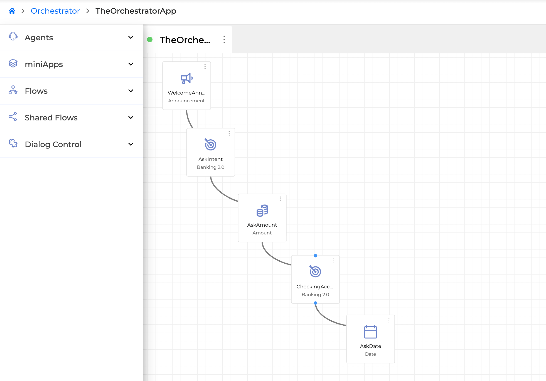Open the AskDate node kebab menu
The image size is (546, 381).
[x=389, y=320]
